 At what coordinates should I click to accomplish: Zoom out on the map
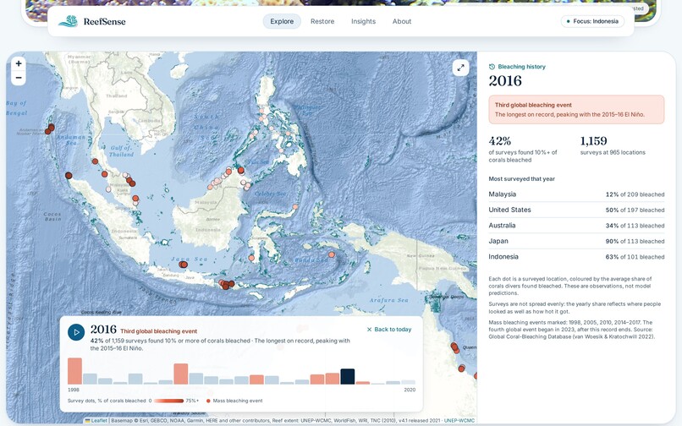pos(19,78)
